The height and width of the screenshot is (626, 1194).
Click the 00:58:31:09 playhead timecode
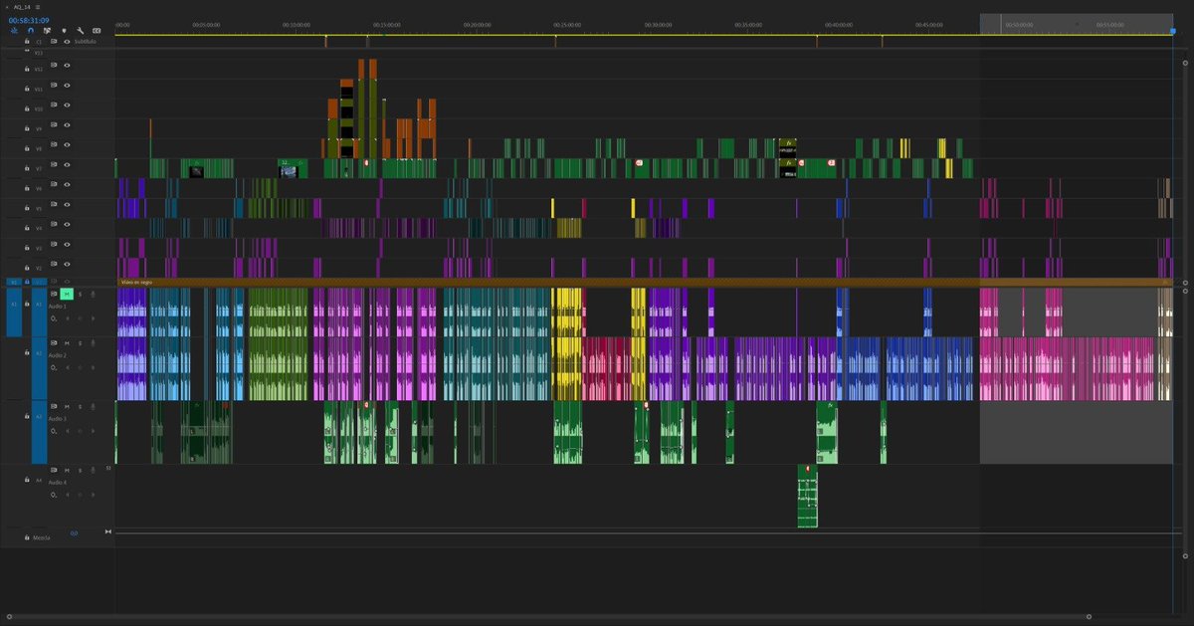(x=29, y=20)
